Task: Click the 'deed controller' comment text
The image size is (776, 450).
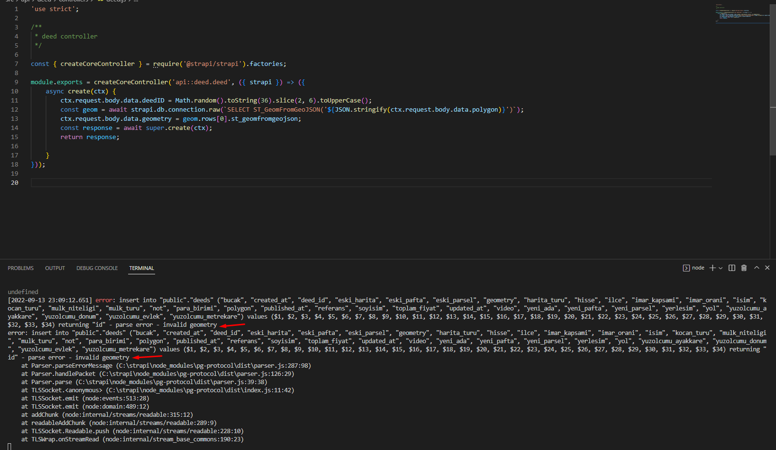Action: click(69, 37)
